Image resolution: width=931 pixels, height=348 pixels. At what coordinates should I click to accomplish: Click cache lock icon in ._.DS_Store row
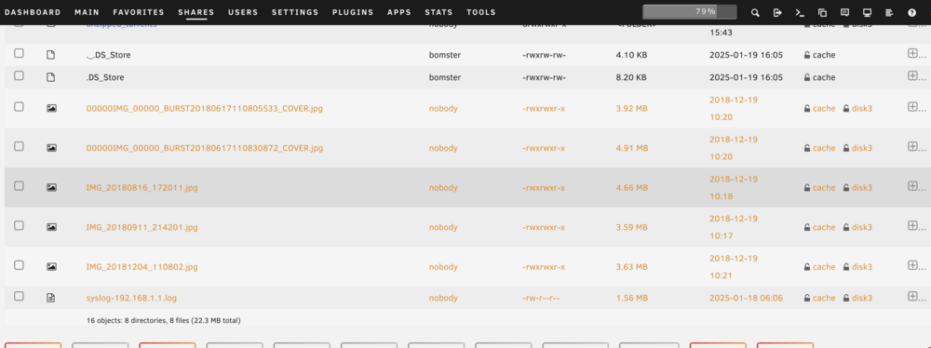[x=807, y=55]
